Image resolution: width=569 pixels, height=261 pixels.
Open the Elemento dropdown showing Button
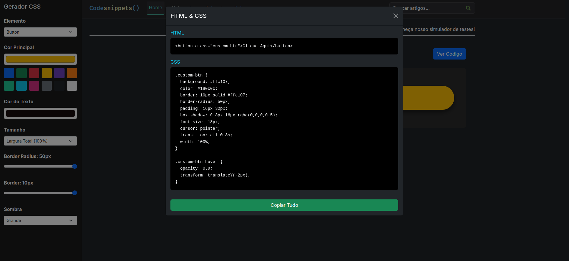tap(40, 32)
